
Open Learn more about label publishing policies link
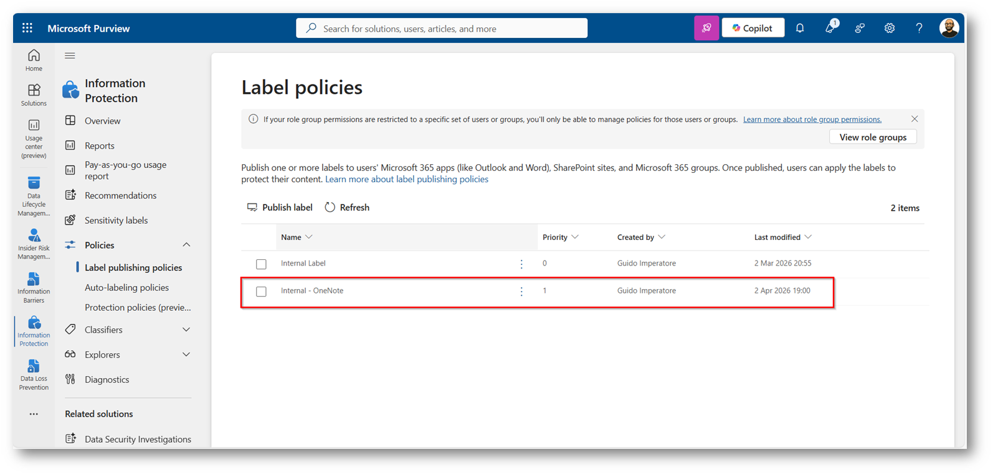pyautogui.click(x=406, y=179)
